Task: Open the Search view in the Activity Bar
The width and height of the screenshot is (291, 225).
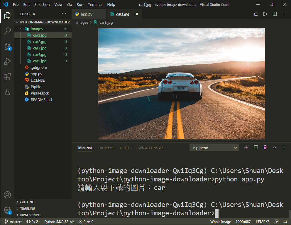Action: (x=7, y=31)
